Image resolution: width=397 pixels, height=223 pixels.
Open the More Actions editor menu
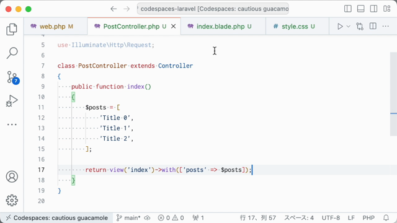[x=386, y=26]
